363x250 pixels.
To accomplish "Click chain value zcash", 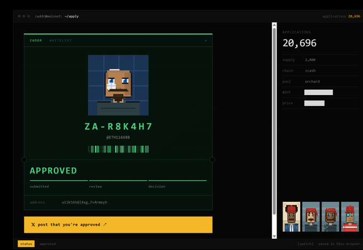I will (310, 71).
